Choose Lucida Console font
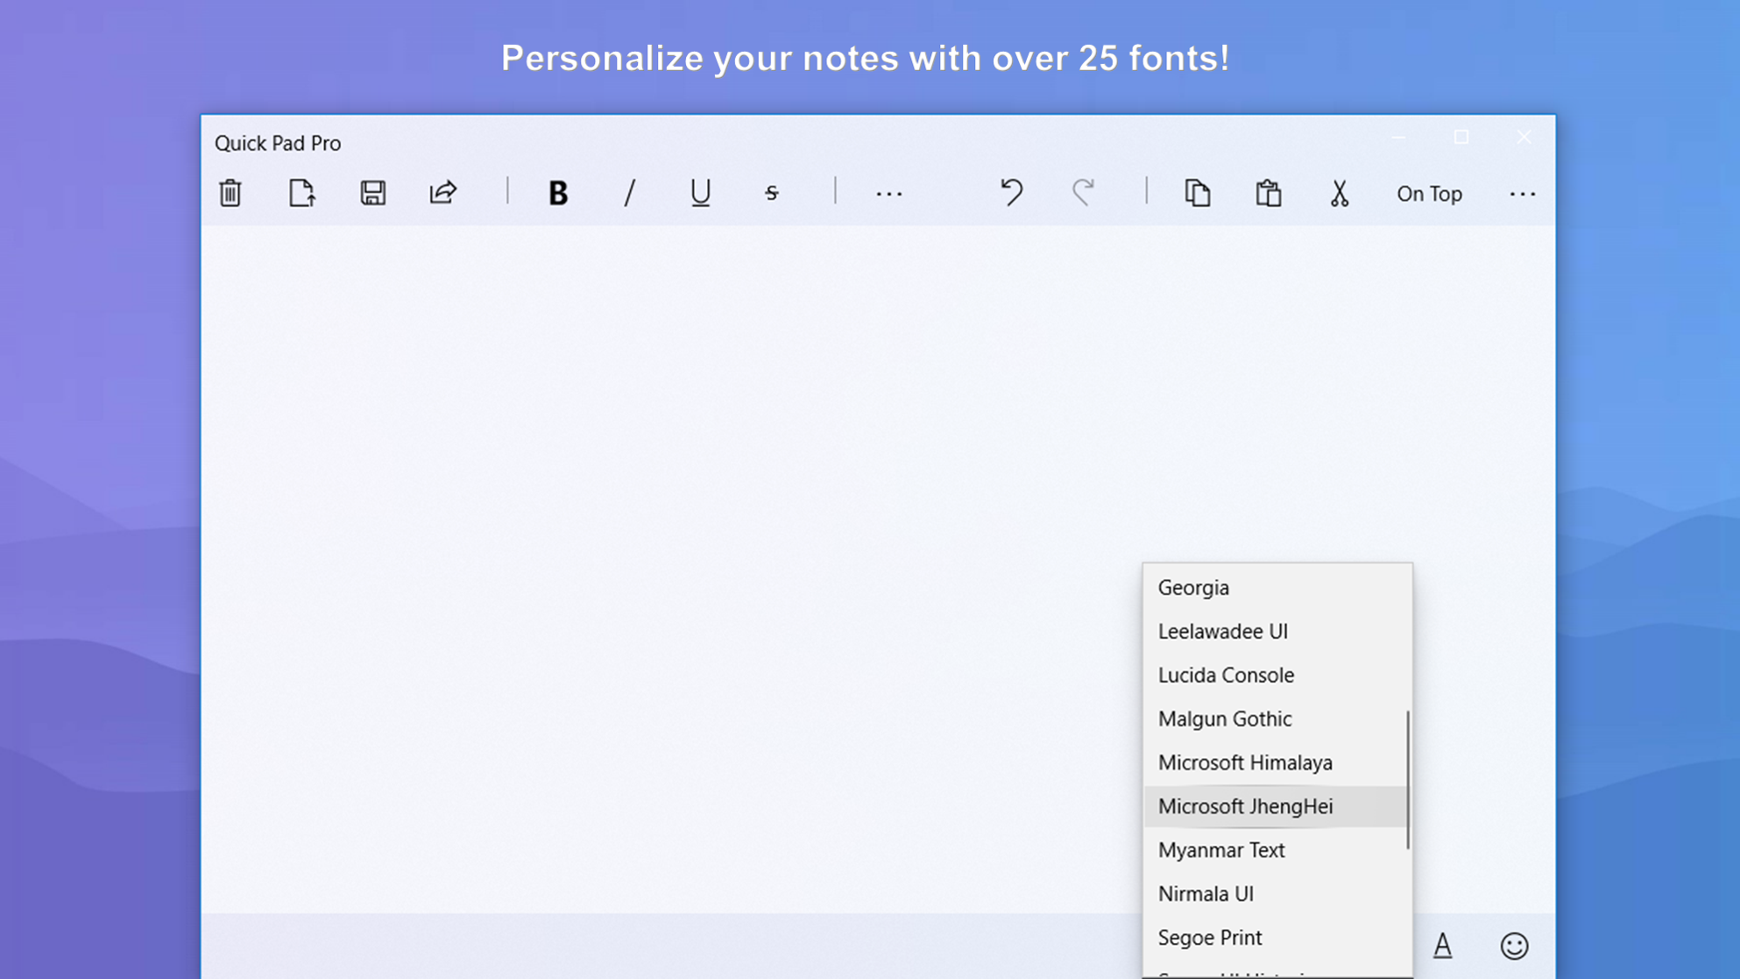The width and height of the screenshot is (1740, 979). (x=1277, y=675)
